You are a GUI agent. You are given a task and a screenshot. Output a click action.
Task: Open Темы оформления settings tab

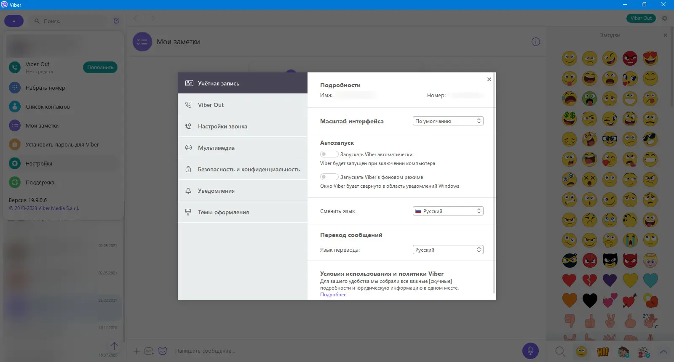point(243,212)
